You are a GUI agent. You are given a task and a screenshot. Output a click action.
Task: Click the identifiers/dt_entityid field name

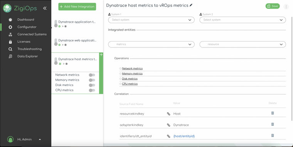pyautogui.click(x=136, y=136)
